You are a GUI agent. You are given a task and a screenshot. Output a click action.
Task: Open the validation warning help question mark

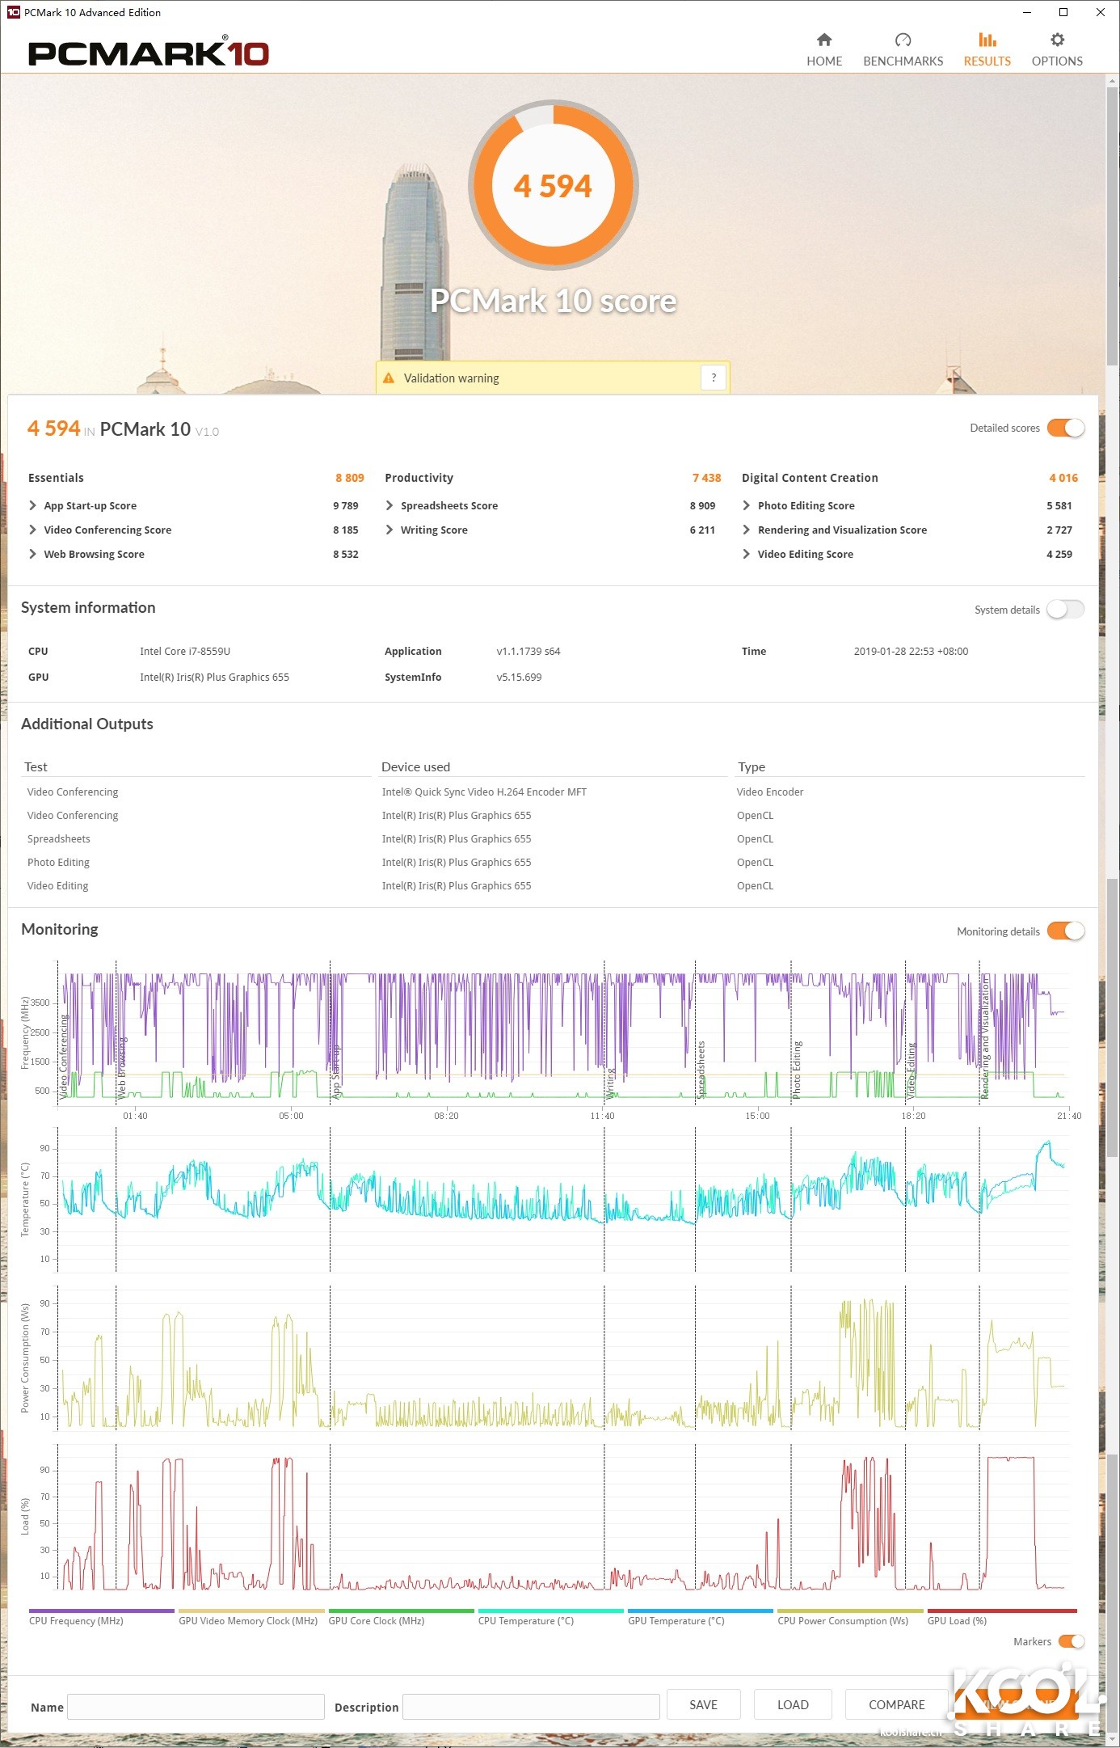pos(714,378)
